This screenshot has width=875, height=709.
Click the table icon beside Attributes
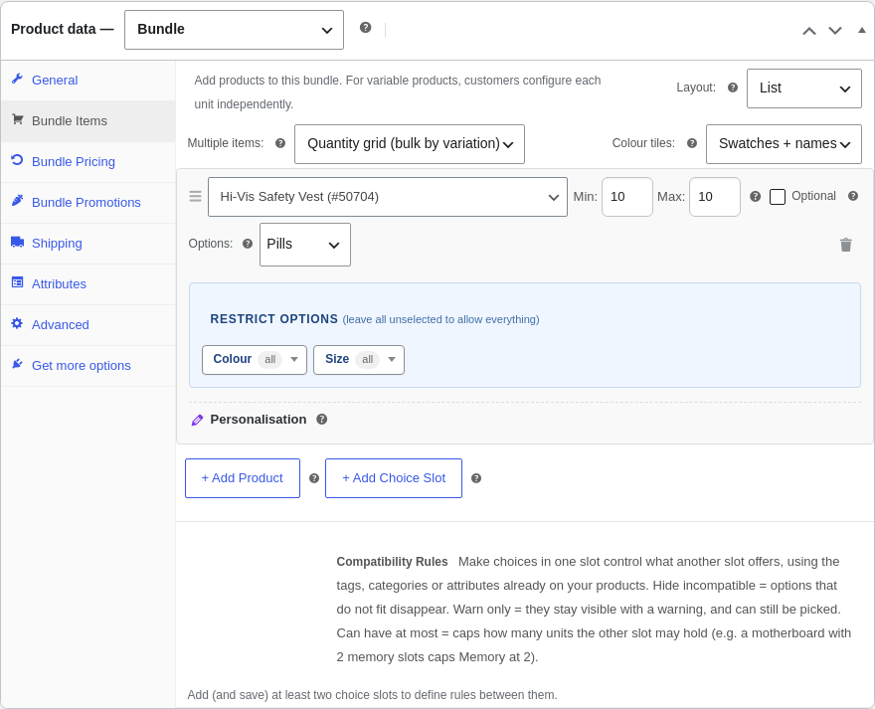click(17, 282)
